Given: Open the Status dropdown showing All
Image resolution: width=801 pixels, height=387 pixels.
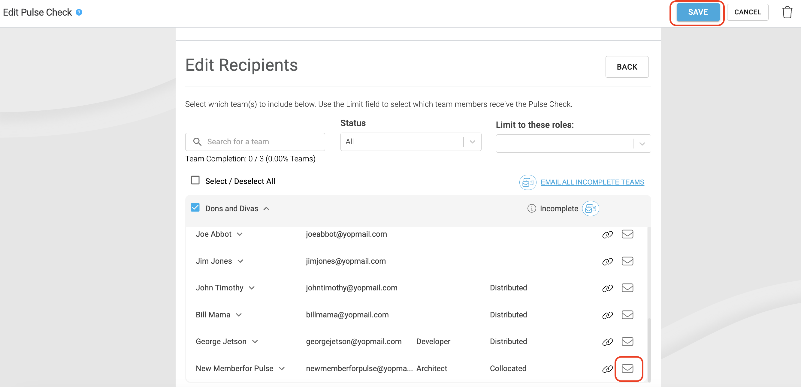Looking at the screenshot, I should point(410,142).
